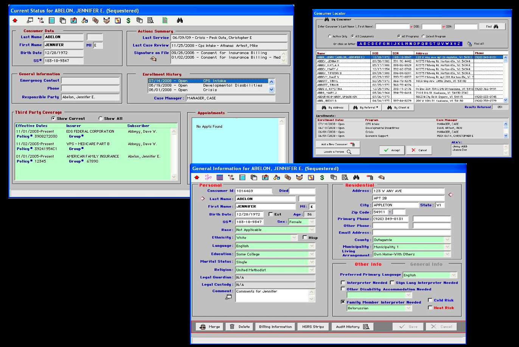The image size is (519, 347).
Task: Switch to Other Info tab
Action: pos(368,264)
